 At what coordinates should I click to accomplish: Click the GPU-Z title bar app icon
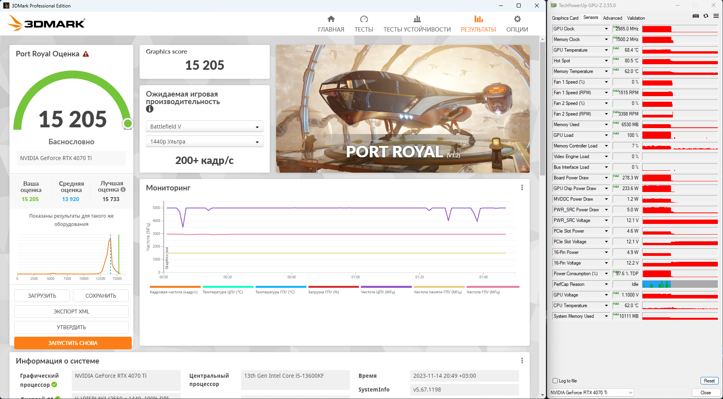click(554, 6)
